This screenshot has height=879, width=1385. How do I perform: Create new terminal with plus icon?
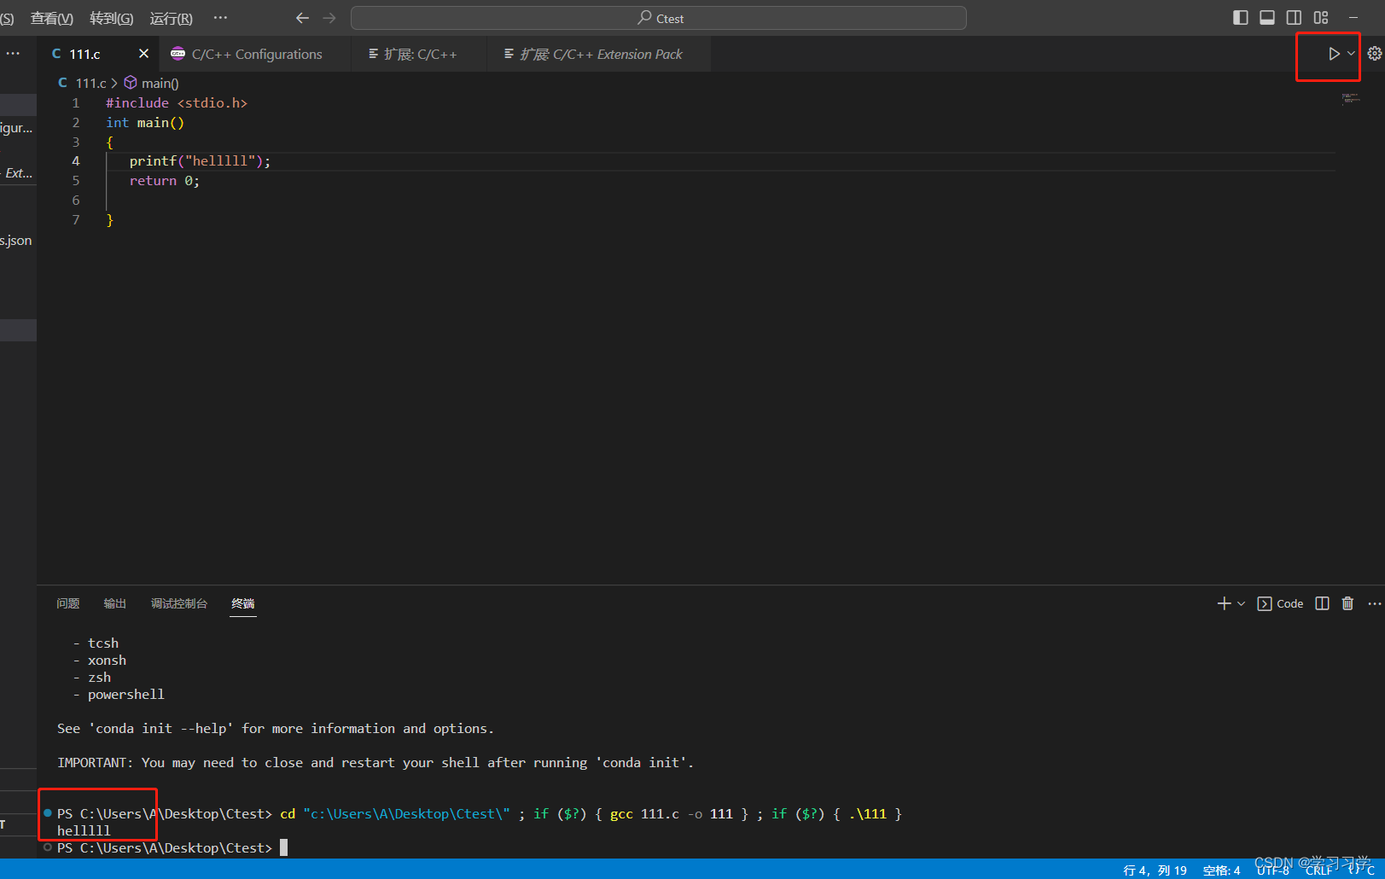point(1224,603)
